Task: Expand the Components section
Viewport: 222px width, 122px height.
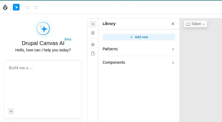Action: pos(139,62)
